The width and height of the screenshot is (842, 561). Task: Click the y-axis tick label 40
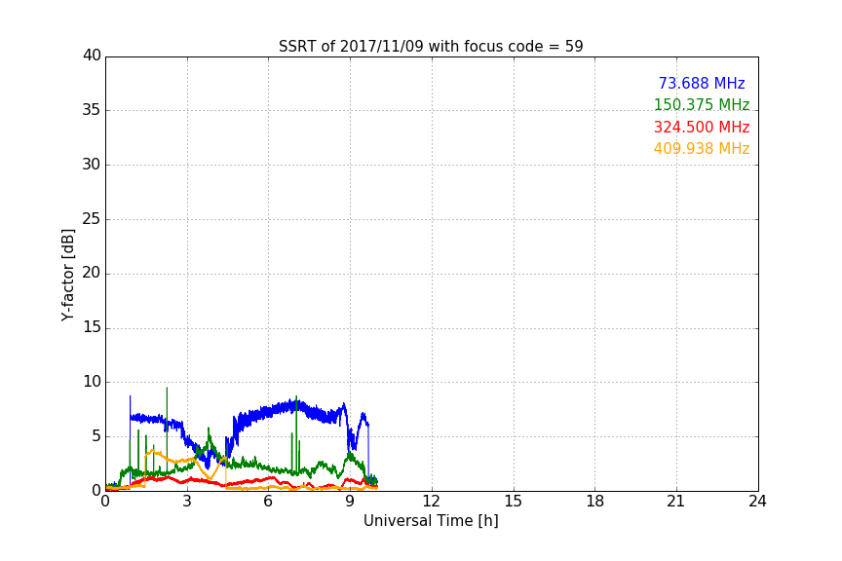tap(92, 56)
